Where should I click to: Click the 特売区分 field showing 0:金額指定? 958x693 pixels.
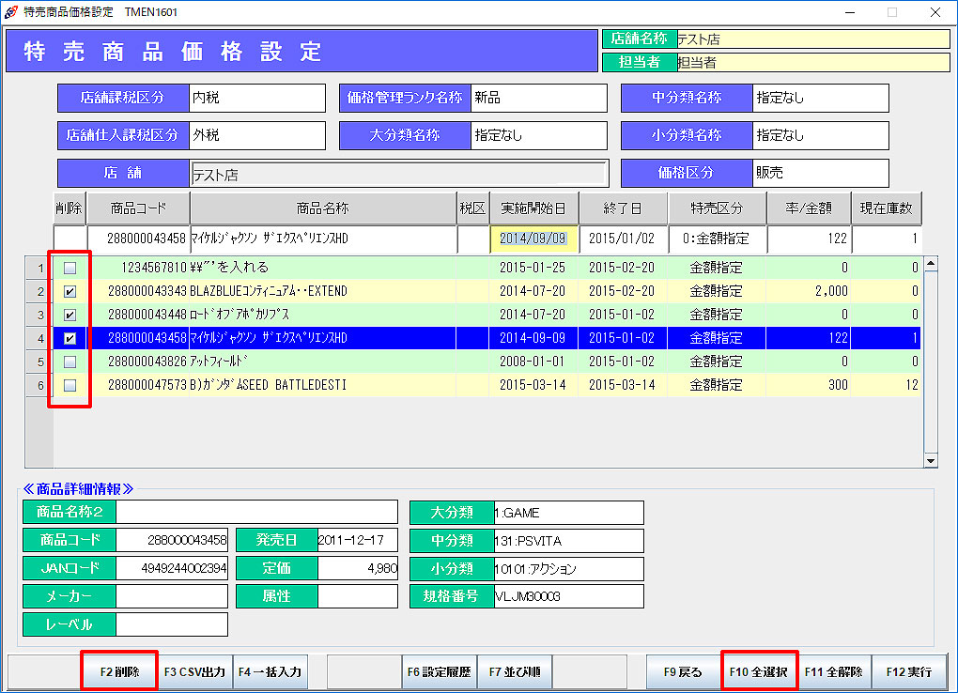pyautogui.click(x=717, y=239)
